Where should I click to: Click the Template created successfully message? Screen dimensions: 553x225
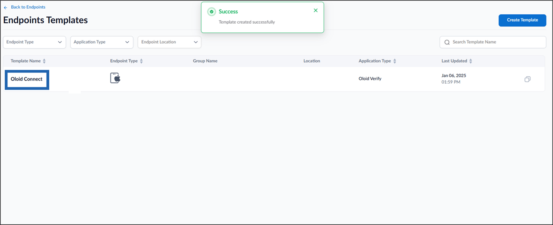(x=247, y=22)
